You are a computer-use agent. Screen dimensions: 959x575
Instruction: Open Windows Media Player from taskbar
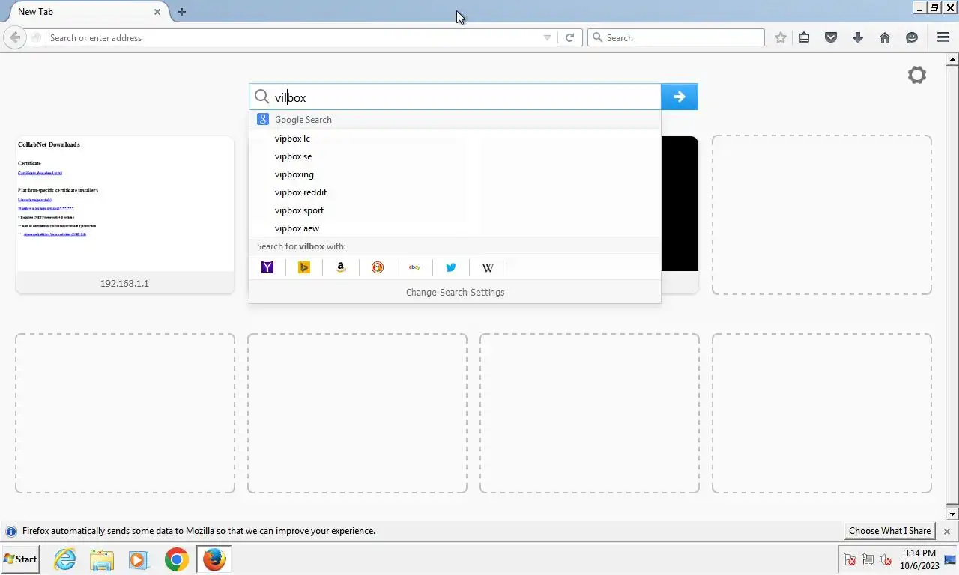139,559
